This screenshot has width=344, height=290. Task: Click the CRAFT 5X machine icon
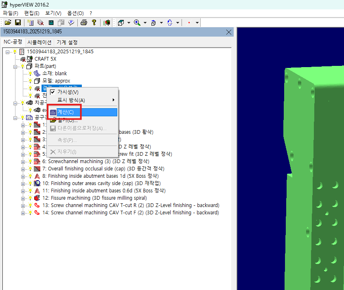point(30,59)
